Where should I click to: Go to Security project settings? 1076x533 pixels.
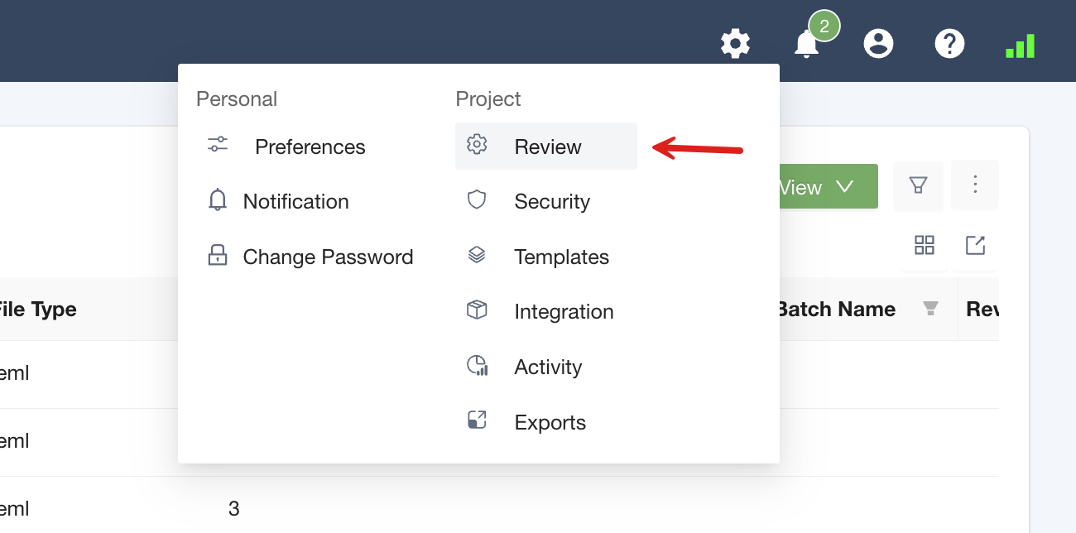pyautogui.click(x=551, y=202)
